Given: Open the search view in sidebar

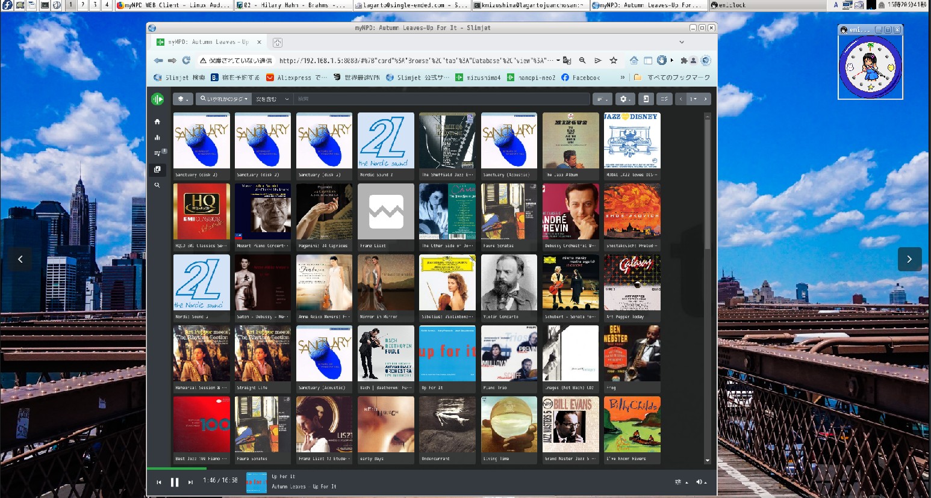Looking at the screenshot, I should point(157,185).
